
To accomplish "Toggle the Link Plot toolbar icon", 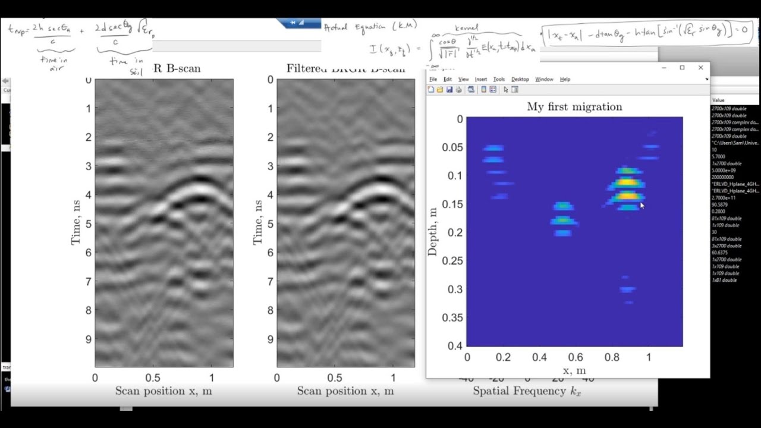I will pos(471,89).
